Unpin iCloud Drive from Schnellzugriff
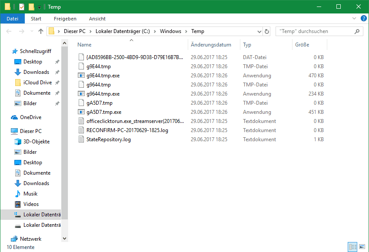 (57, 83)
